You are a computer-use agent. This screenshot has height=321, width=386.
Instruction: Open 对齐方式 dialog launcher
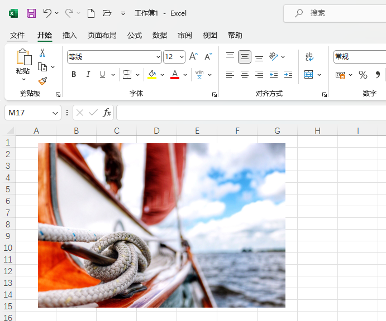[x=325, y=95]
